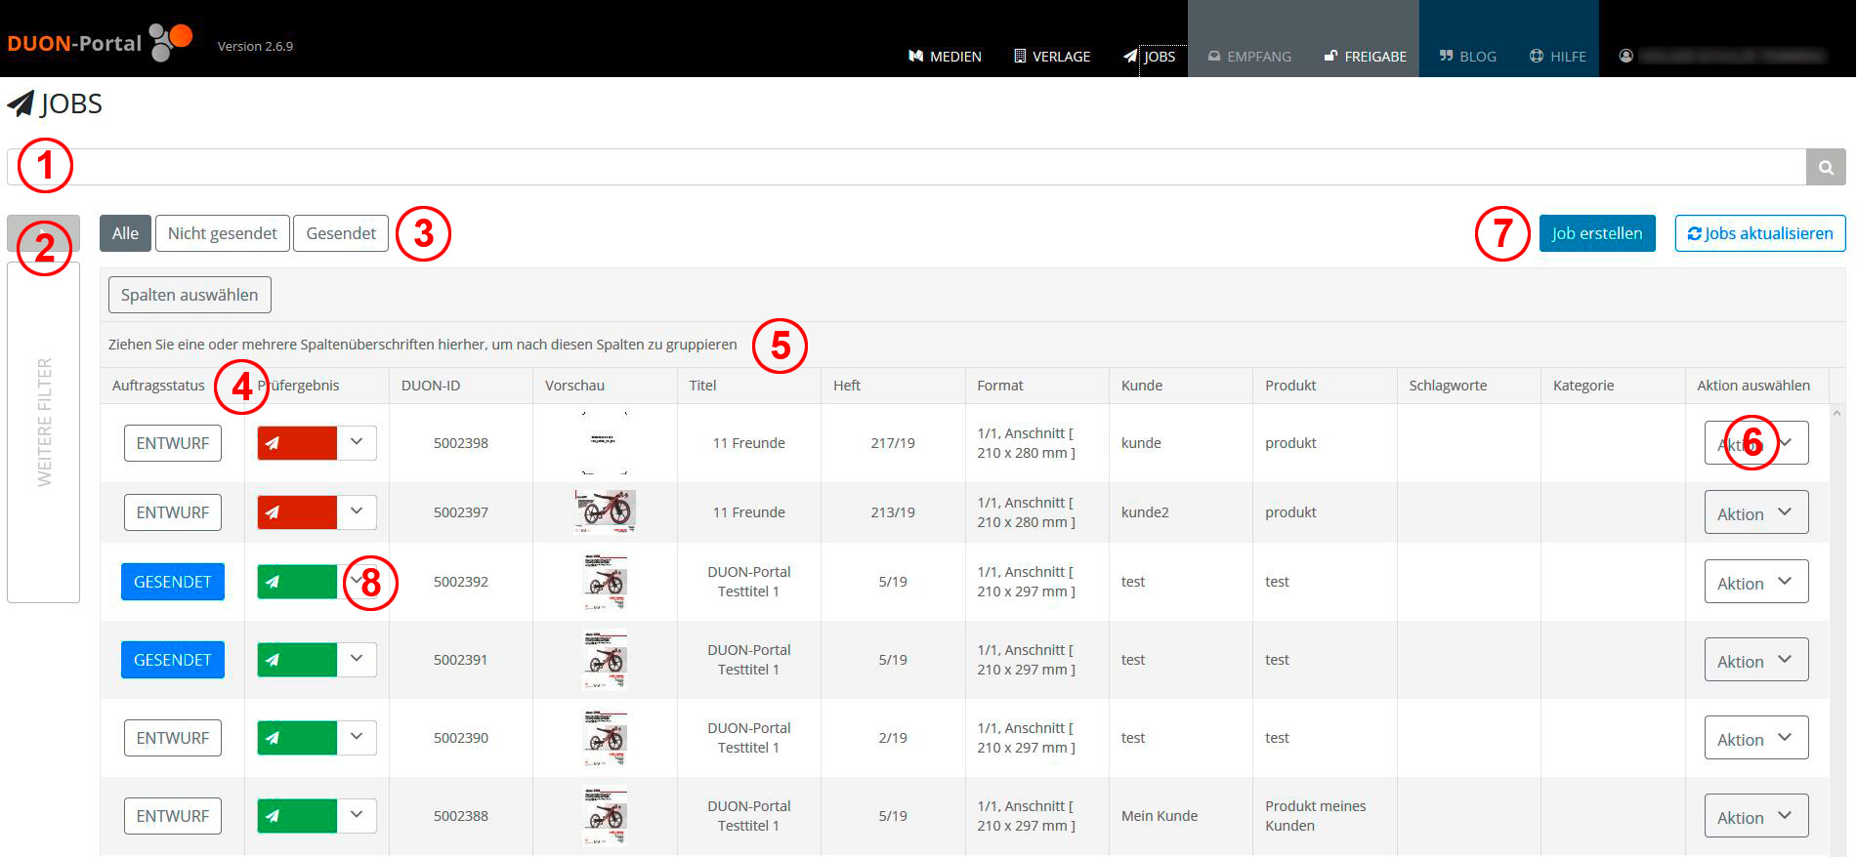Select the Alle filter tab
1857x857 pixels.
(125, 233)
